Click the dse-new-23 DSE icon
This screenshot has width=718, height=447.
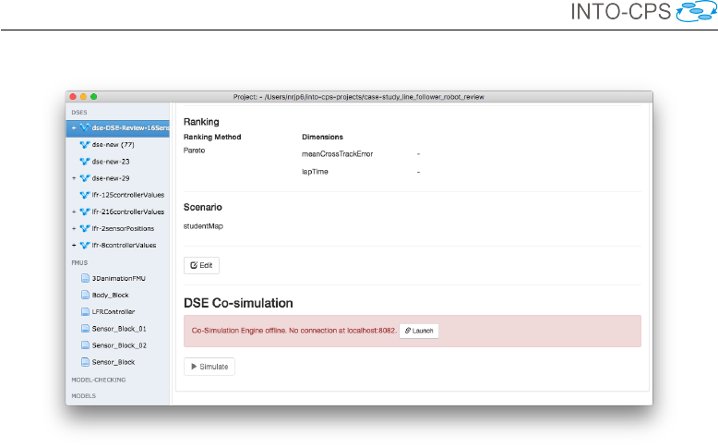pyautogui.click(x=85, y=162)
